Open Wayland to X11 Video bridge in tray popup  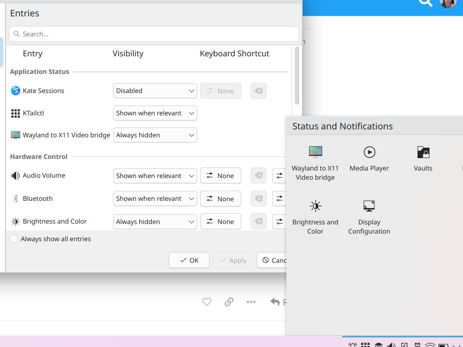tap(315, 163)
